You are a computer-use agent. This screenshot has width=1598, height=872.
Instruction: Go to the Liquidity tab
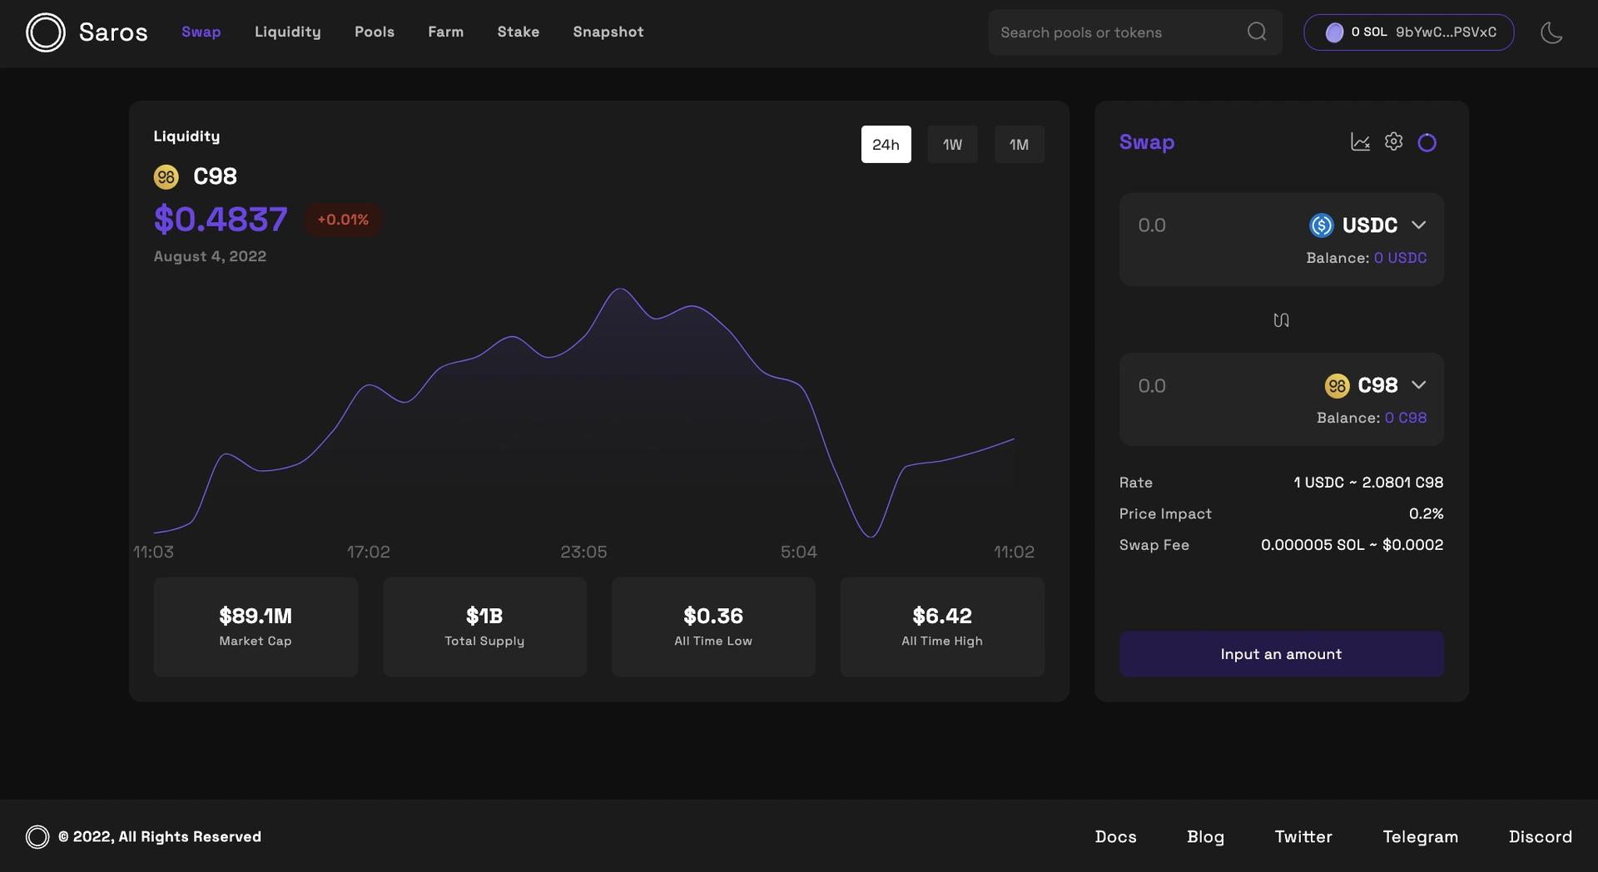click(287, 32)
